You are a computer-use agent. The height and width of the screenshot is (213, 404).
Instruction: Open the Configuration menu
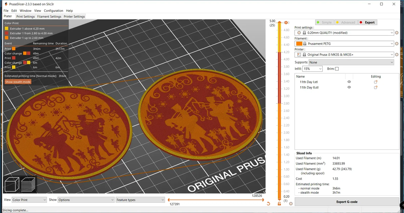click(x=54, y=11)
